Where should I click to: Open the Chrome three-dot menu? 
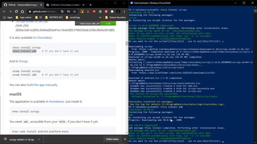point(124,12)
